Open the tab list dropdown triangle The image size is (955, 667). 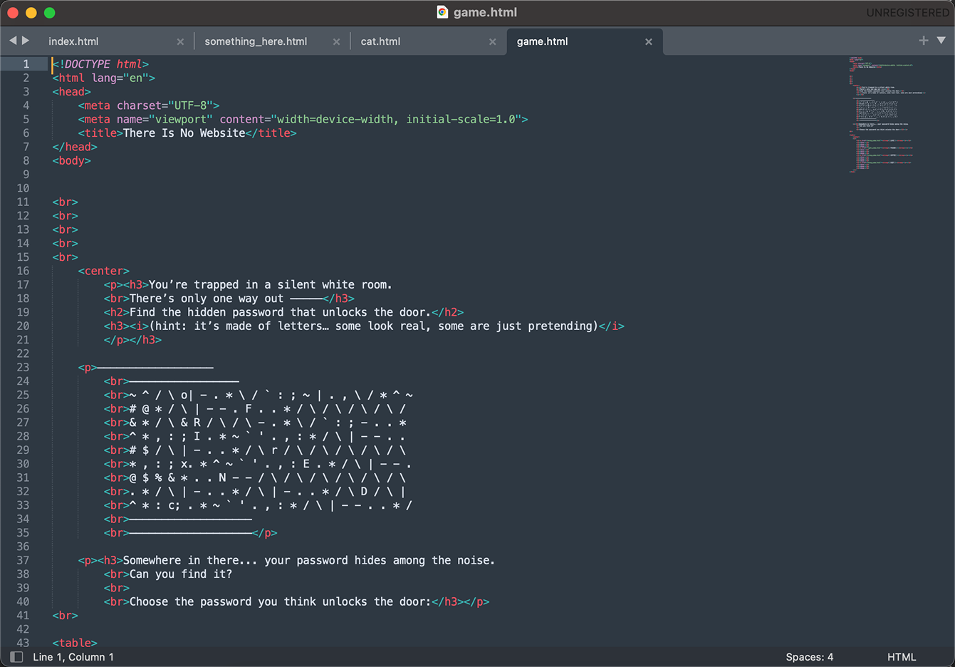pyautogui.click(x=941, y=41)
